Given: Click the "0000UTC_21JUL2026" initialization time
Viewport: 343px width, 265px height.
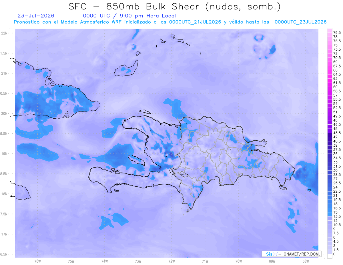Looking at the screenshot, I should coord(195,22).
